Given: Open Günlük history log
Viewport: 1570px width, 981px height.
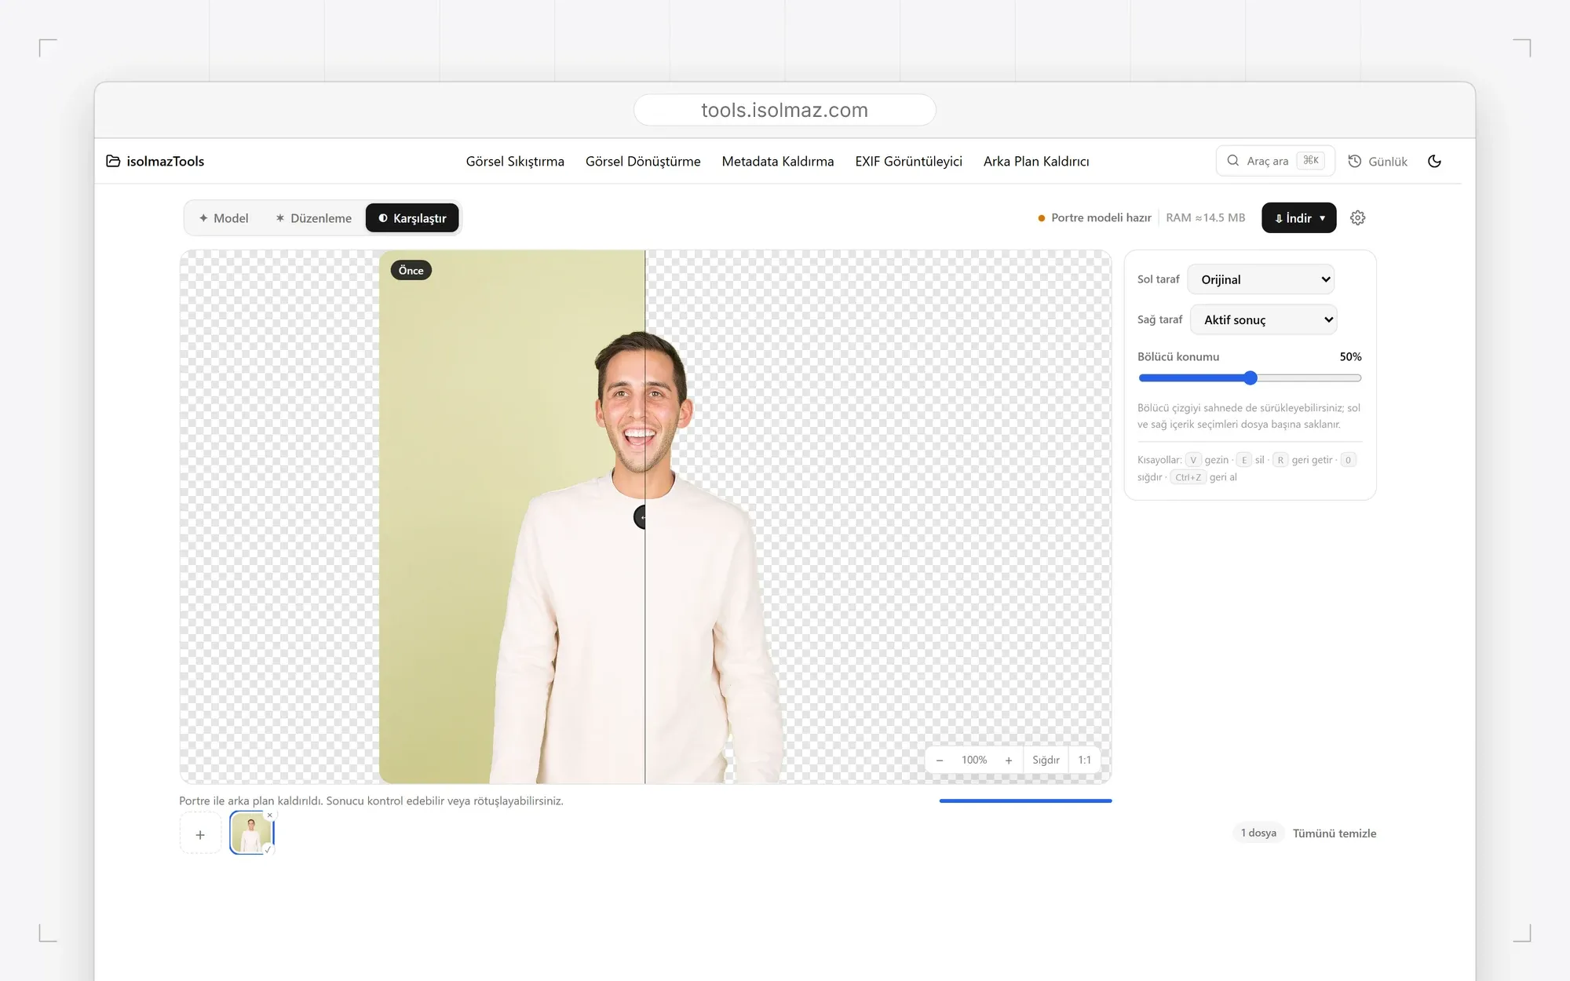Looking at the screenshot, I should 1378,161.
